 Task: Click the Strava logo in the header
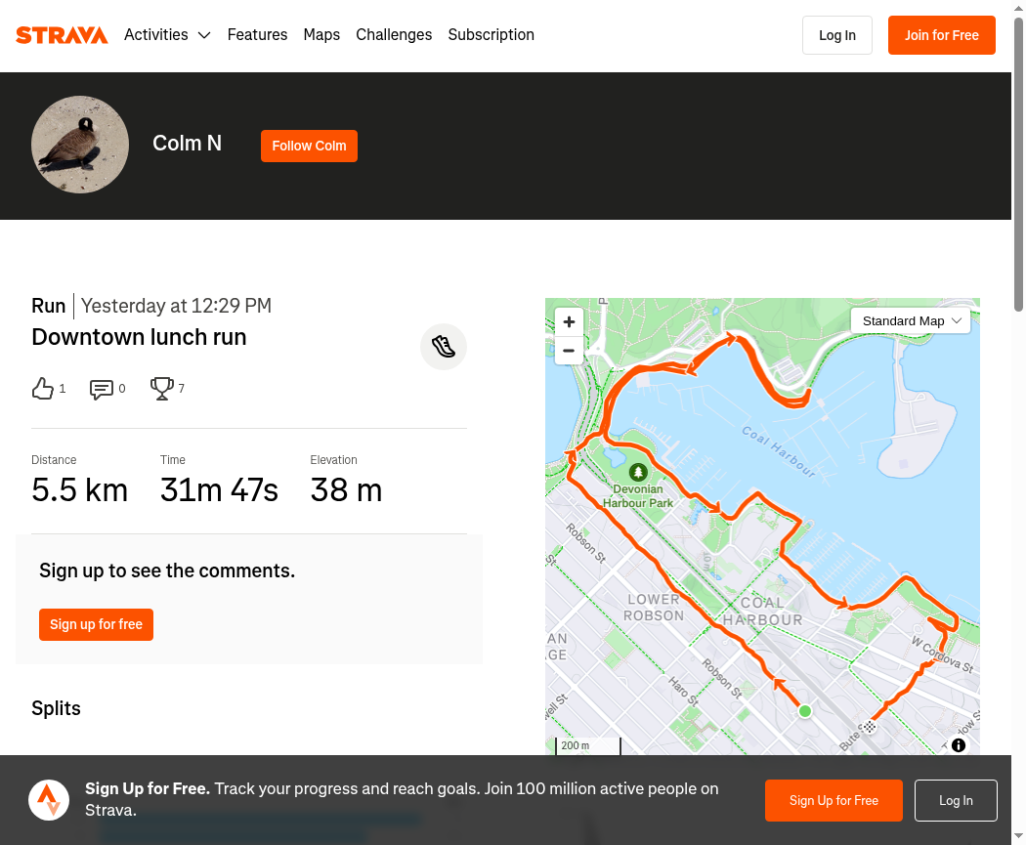(62, 35)
